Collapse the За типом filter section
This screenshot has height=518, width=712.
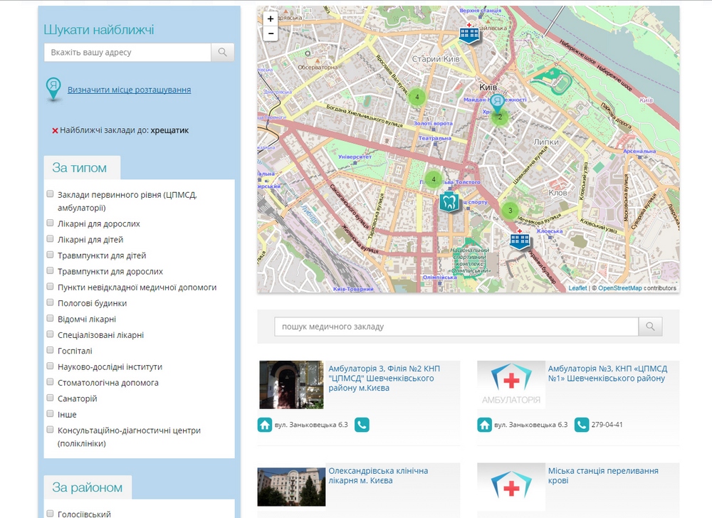82,167
